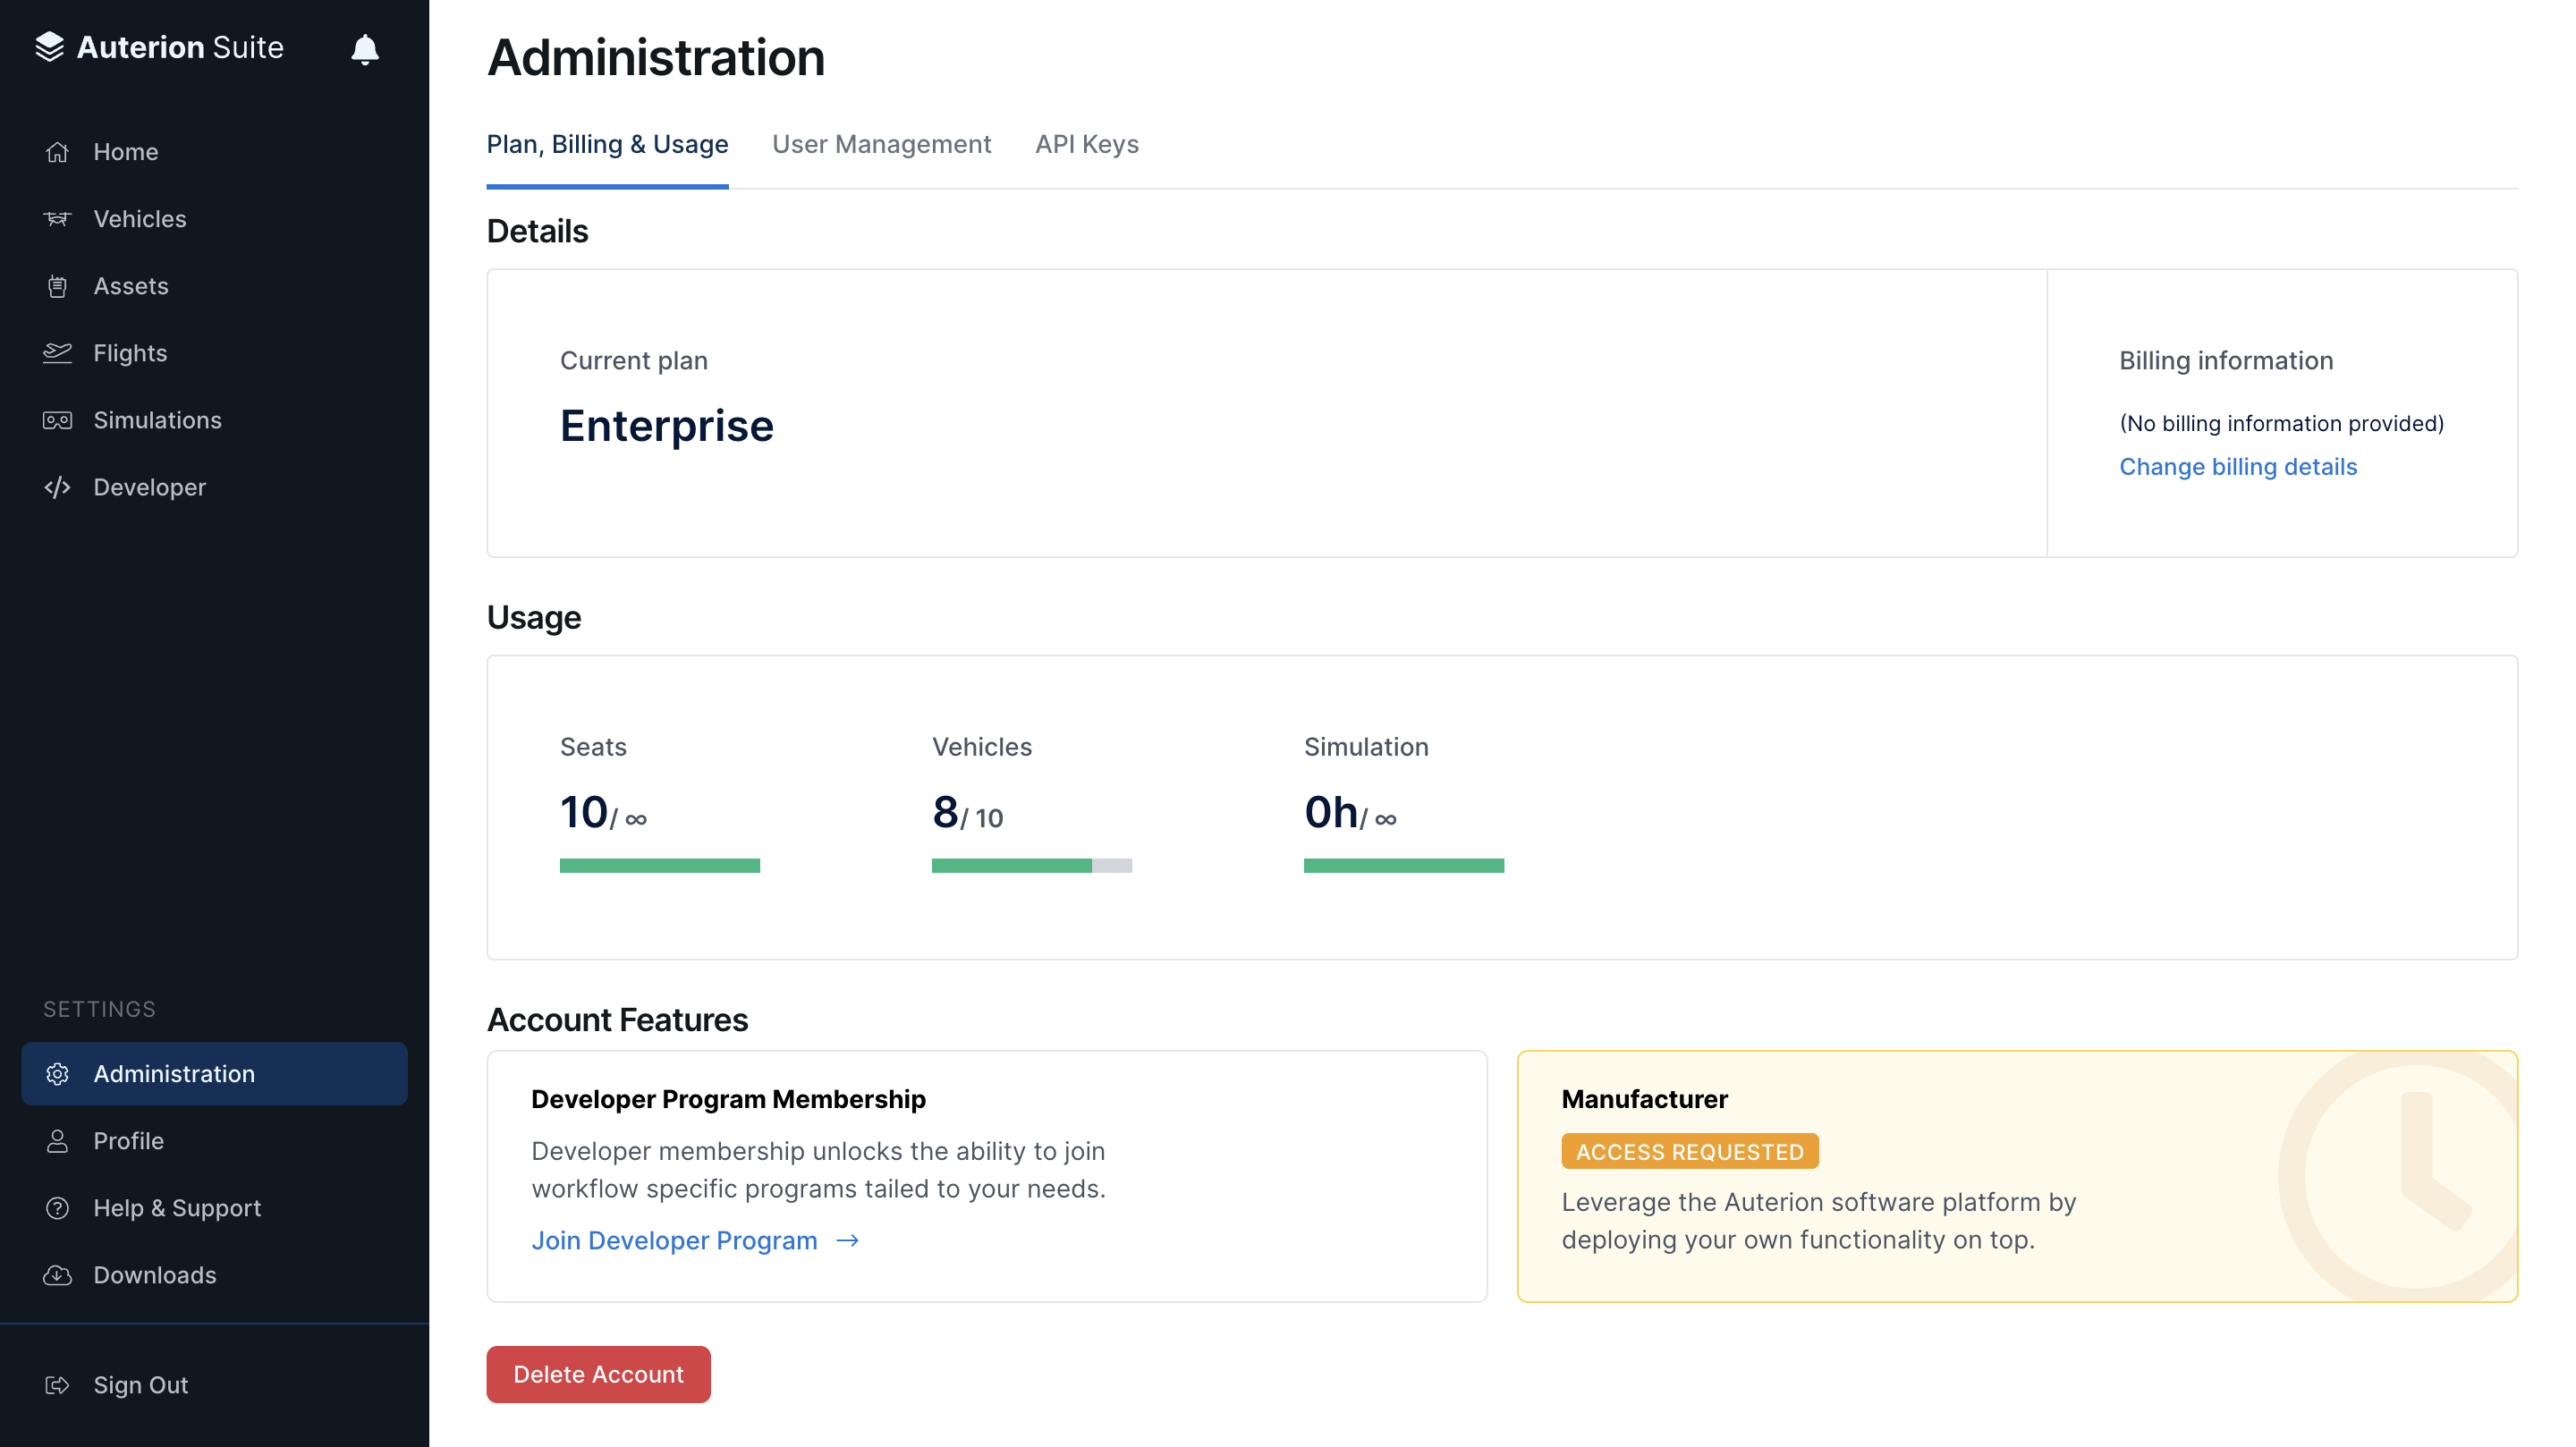This screenshot has width=2576, height=1447.
Task: Open Flights via plane icon
Action: tap(57, 353)
